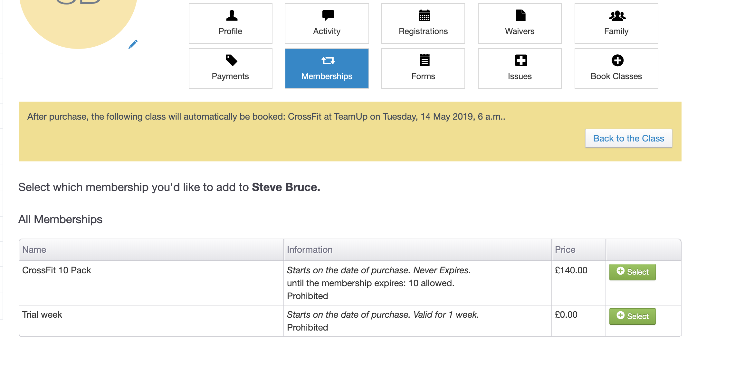The width and height of the screenshot is (735, 373).
Task: Open the Profile tab
Action: point(230,23)
